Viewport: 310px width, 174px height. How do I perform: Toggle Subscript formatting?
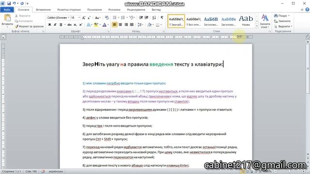[75, 25]
